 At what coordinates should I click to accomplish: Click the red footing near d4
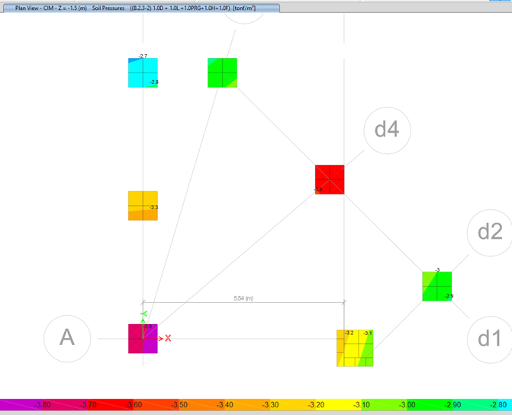click(330, 179)
